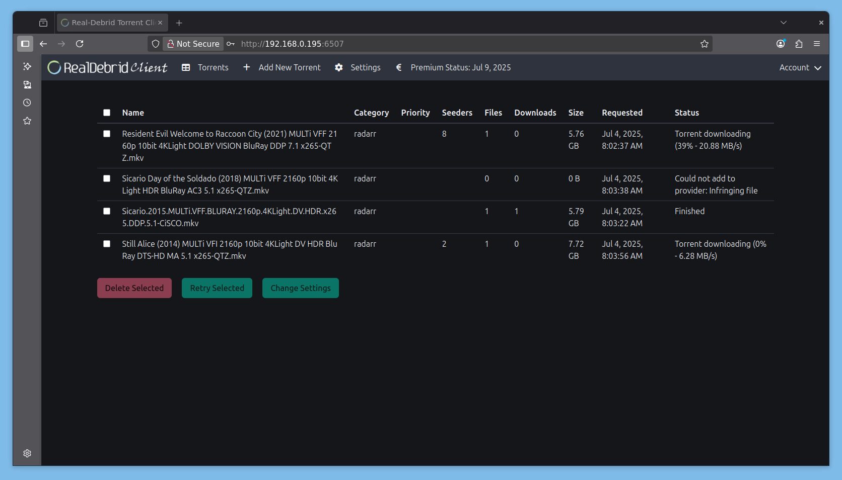Click status 'Torrent downloading (0% - 6.28 MB/s)'
The width and height of the screenshot is (842, 480).
tap(721, 250)
